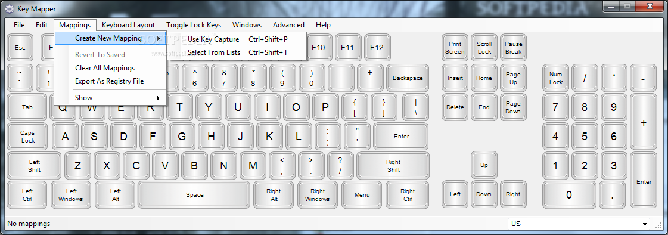Select the Page Up key
Screen dimensions: 668x235
513,78
